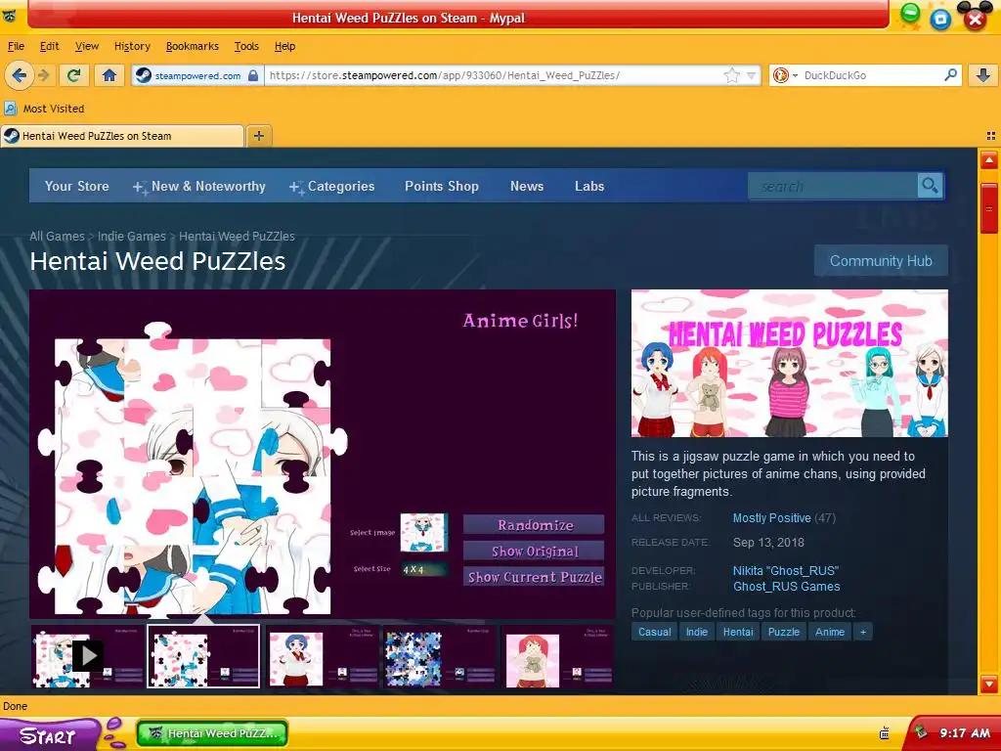Click the game header banner image

(x=789, y=363)
